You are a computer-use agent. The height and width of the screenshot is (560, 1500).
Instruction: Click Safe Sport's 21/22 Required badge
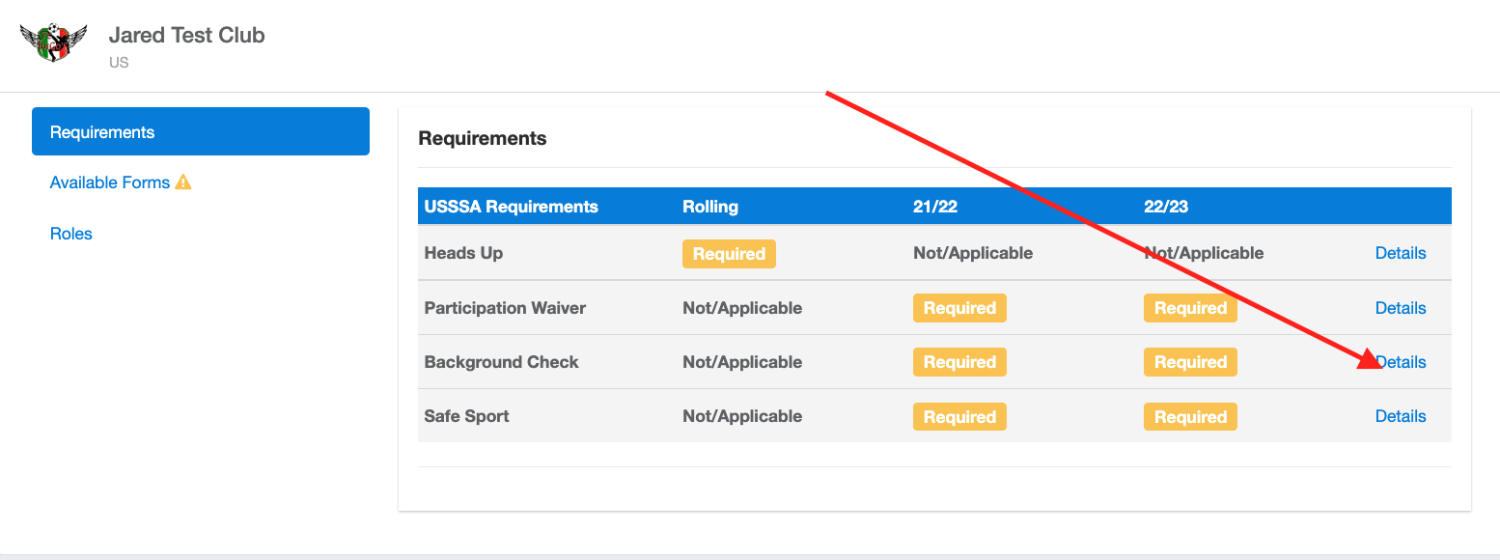(959, 416)
